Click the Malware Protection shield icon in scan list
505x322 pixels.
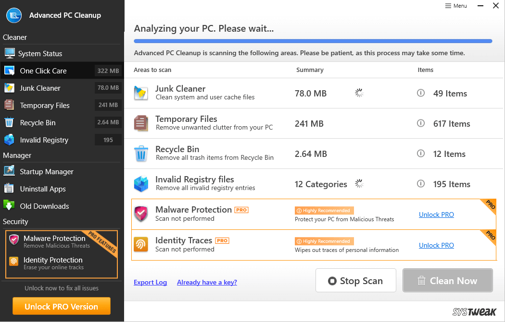[141, 214]
